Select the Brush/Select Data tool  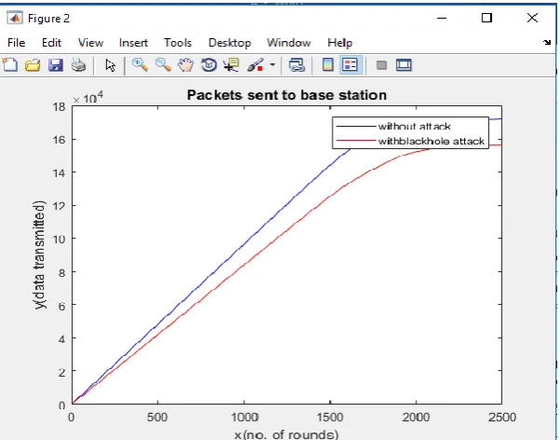(255, 65)
